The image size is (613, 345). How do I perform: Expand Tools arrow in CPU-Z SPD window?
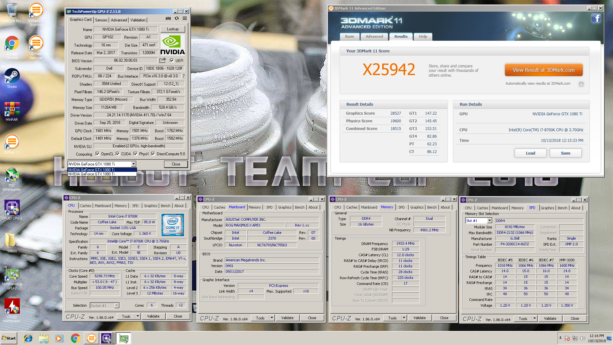click(x=534, y=318)
